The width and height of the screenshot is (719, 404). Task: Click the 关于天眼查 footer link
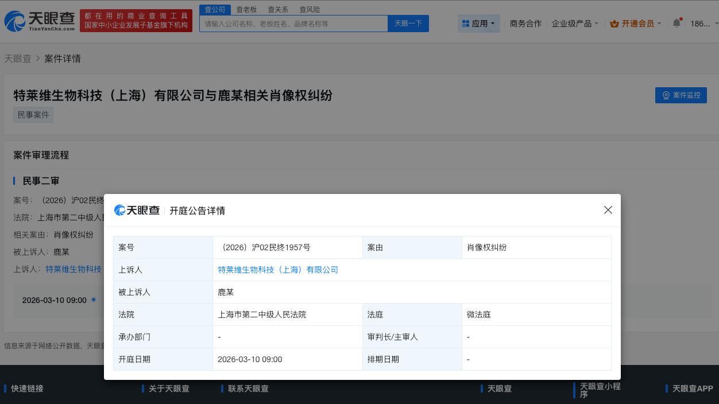pyautogui.click(x=169, y=389)
